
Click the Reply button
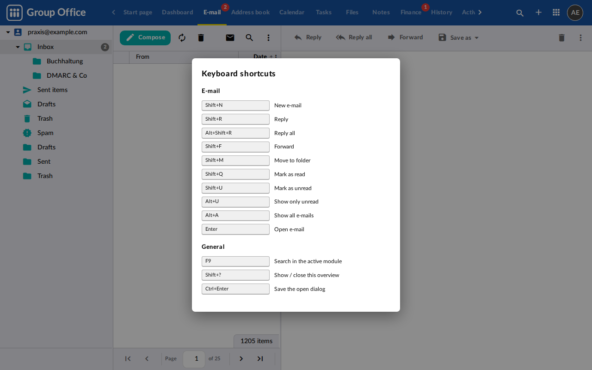point(308,37)
